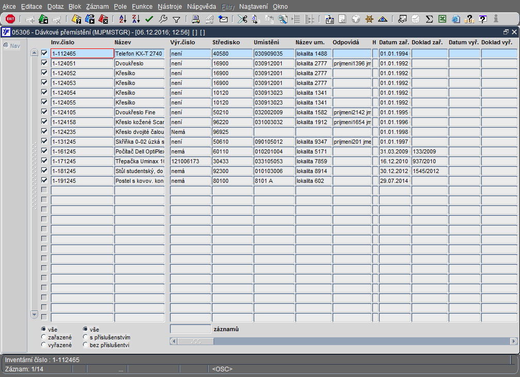Sort descending with the Z-A icon

[136, 19]
